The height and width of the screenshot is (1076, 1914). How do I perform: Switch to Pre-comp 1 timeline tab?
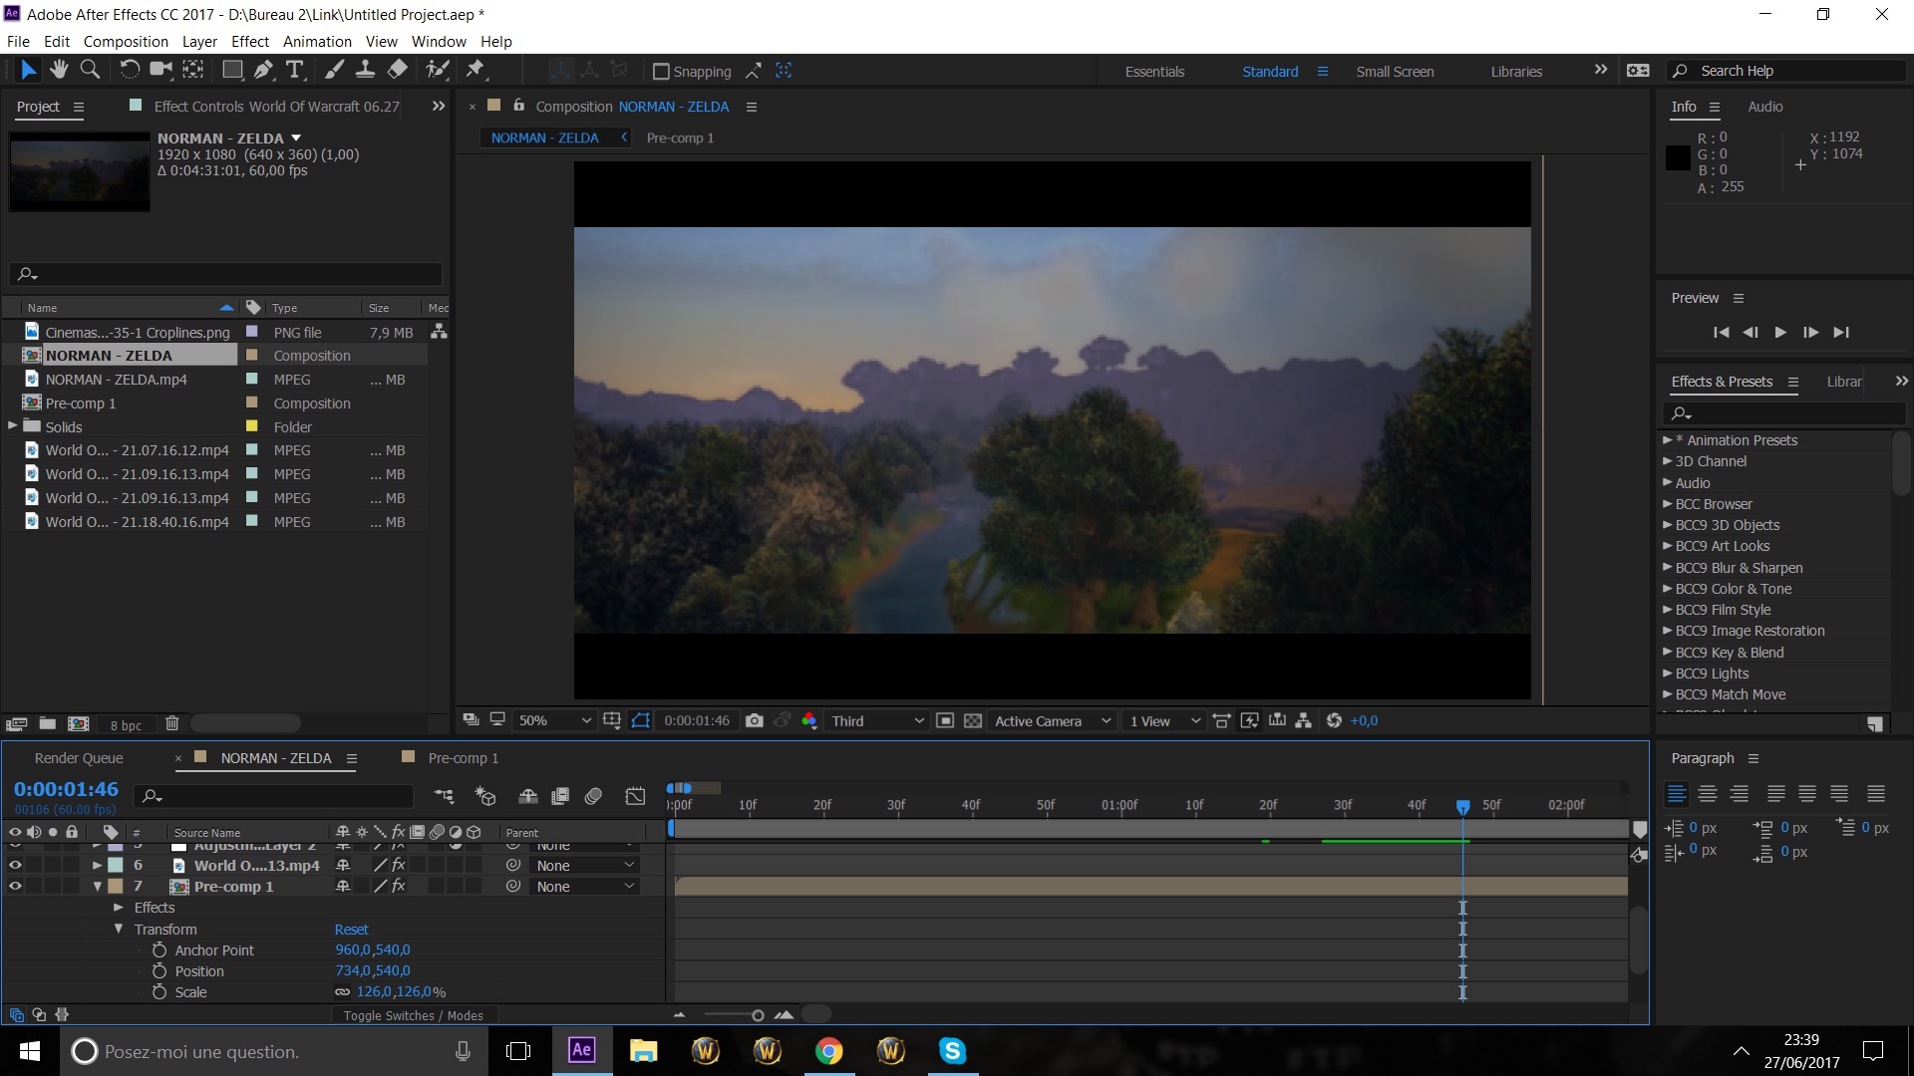pyautogui.click(x=463, y=758)
